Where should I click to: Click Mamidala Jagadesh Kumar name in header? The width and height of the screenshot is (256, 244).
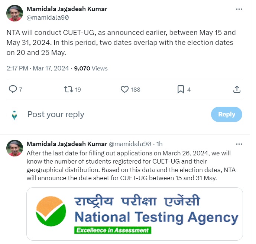point(67,9)
